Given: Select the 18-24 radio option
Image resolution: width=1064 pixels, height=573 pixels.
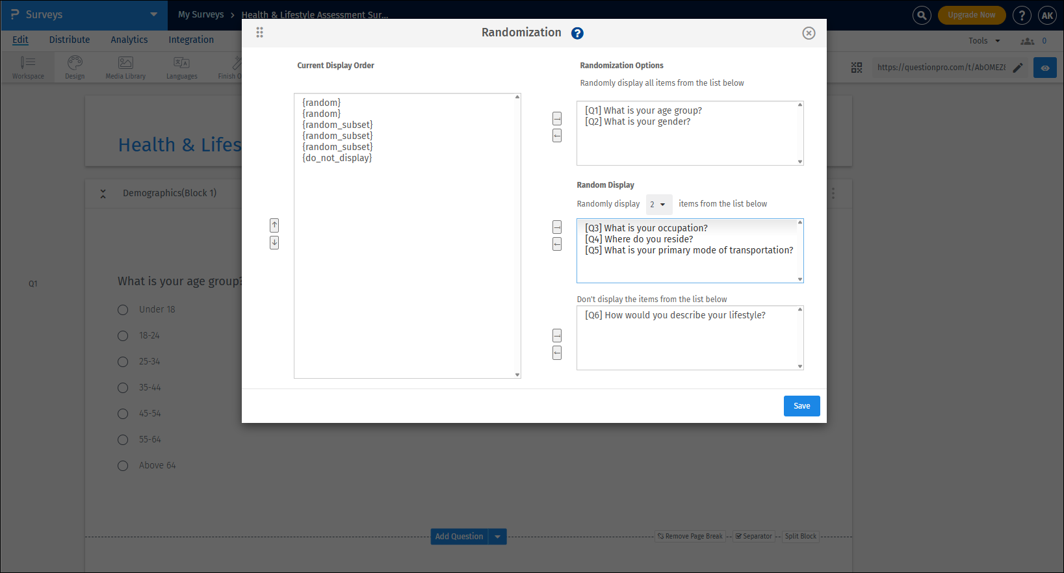Looking at the screenshot, I should point(123,336).
